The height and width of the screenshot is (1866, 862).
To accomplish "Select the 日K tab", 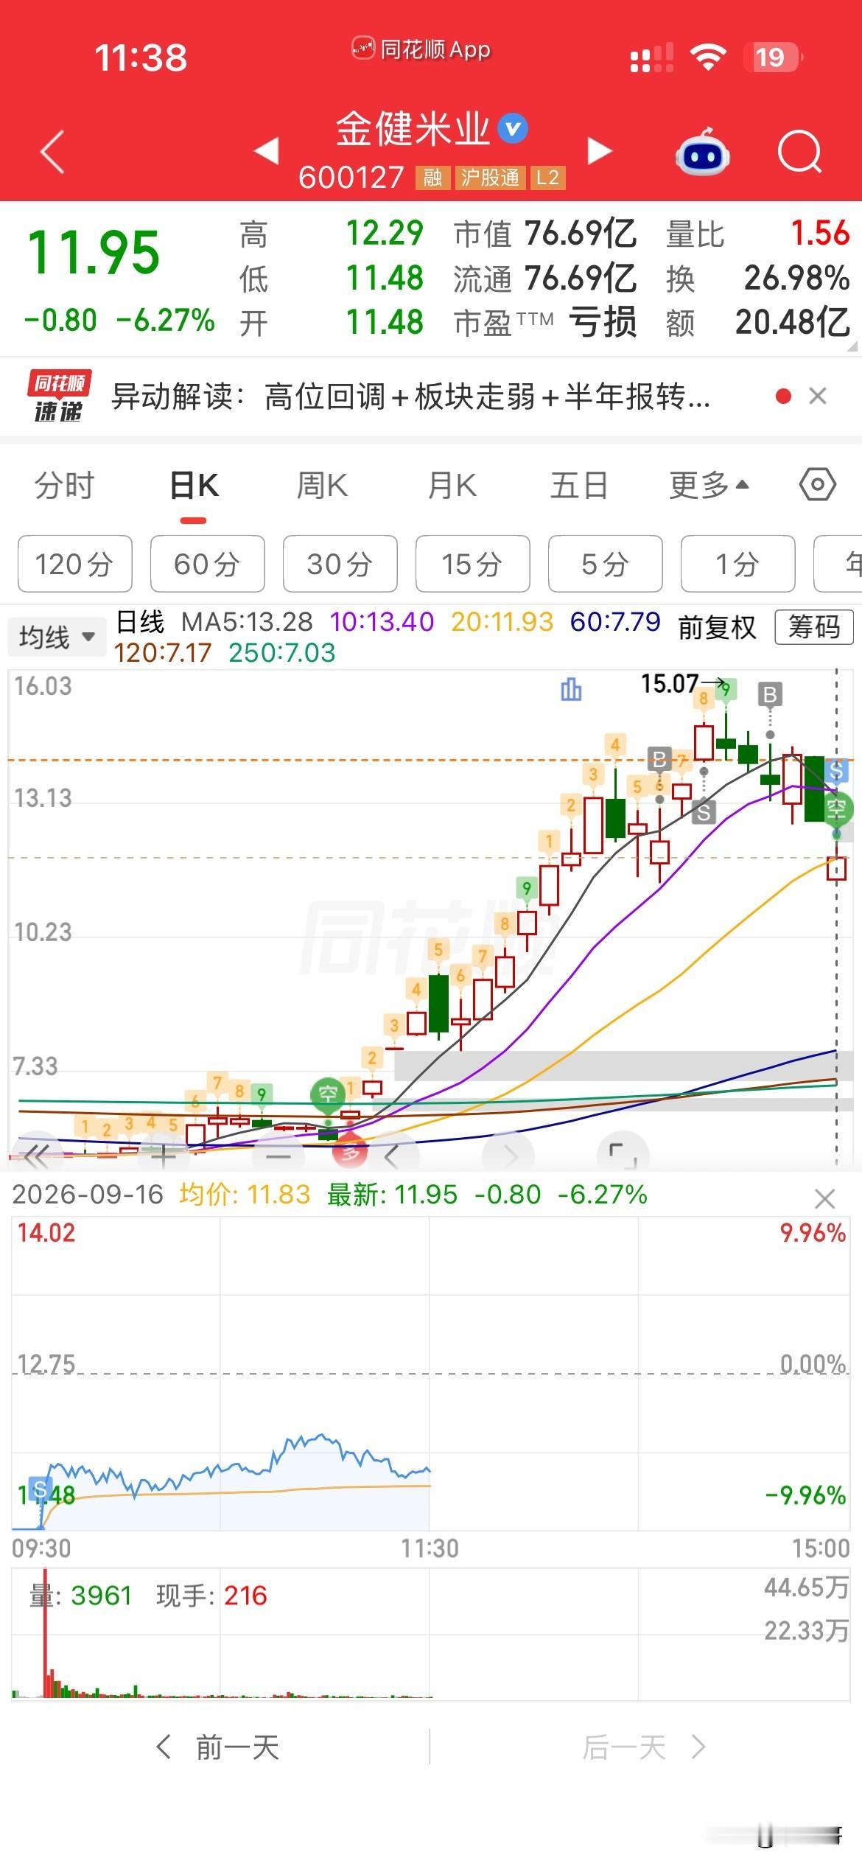I will point(194,486).
